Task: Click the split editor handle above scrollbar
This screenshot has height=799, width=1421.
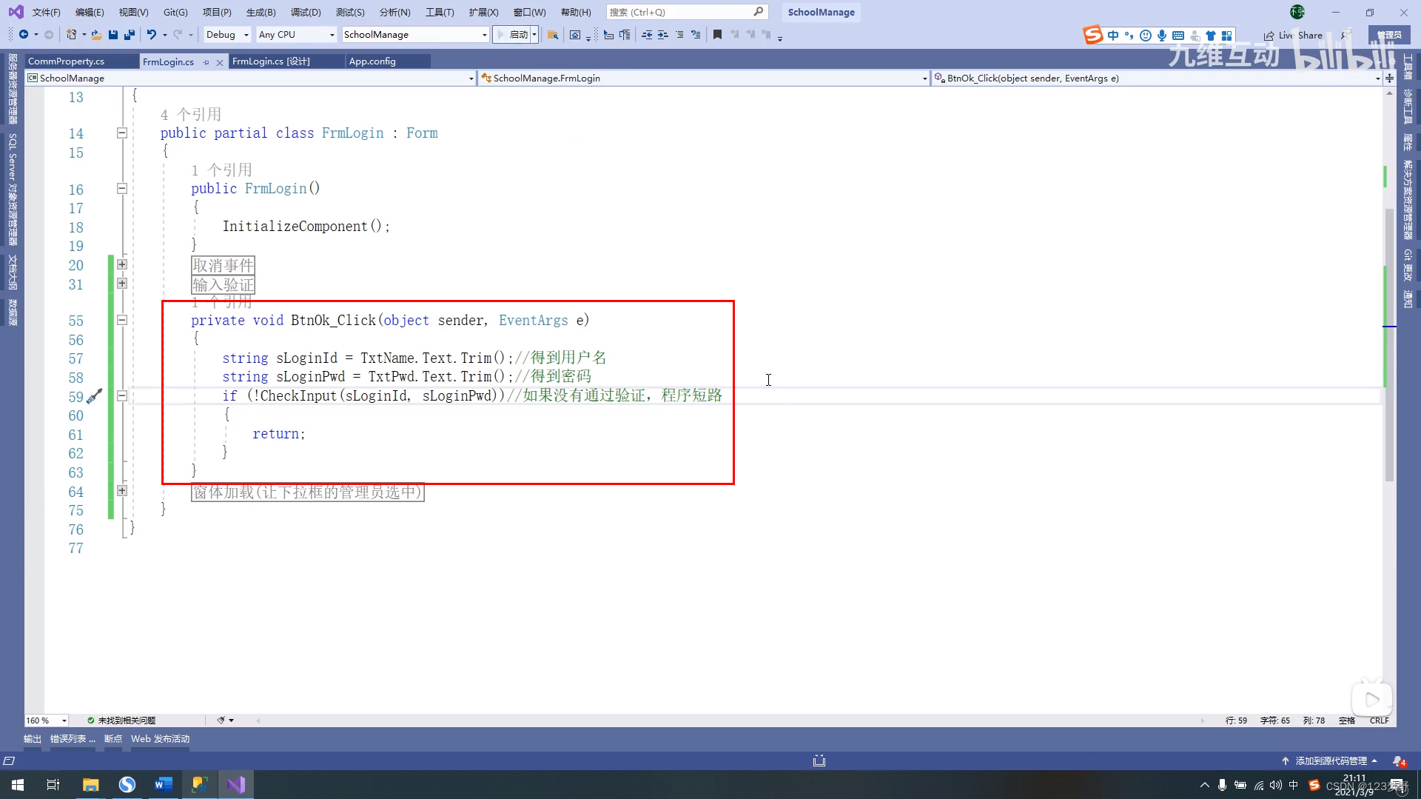Action: (1389, 78)
